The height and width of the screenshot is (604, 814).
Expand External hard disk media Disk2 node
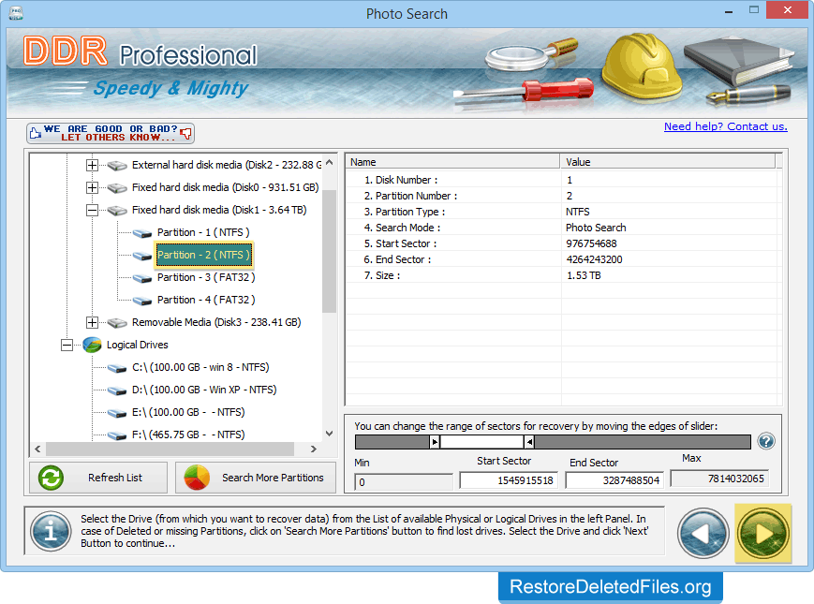(x=92, y=165)
